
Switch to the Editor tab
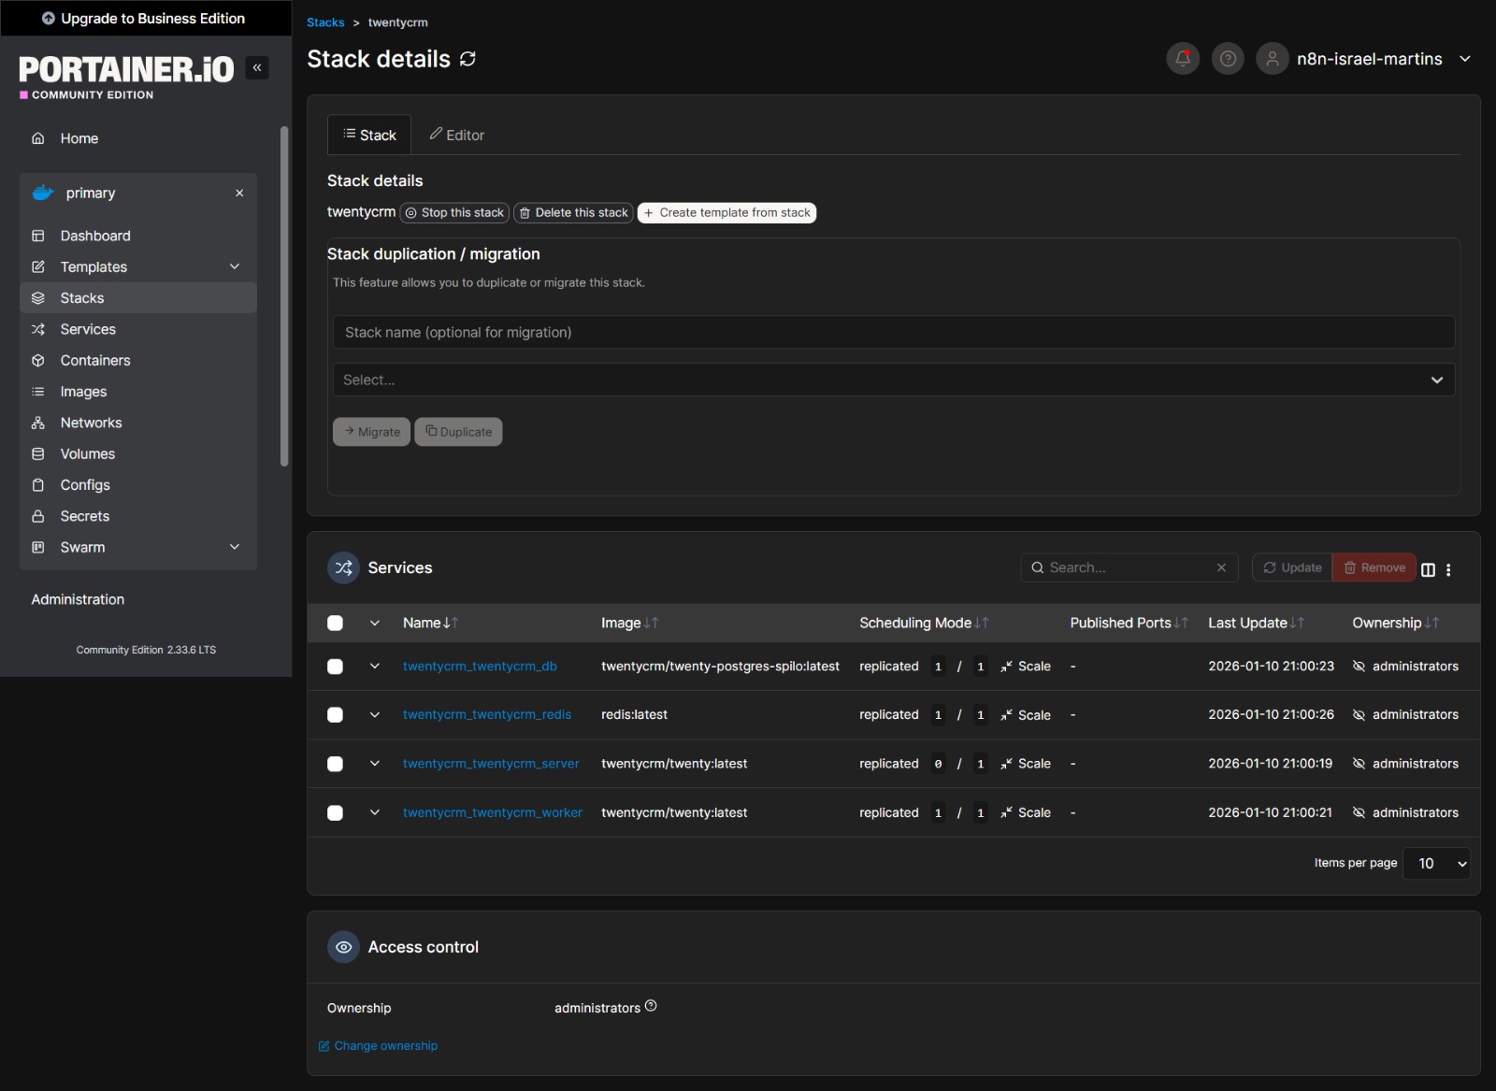click(x=457, y=136)
